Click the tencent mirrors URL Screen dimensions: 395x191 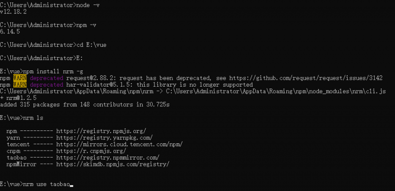[119, 144]
